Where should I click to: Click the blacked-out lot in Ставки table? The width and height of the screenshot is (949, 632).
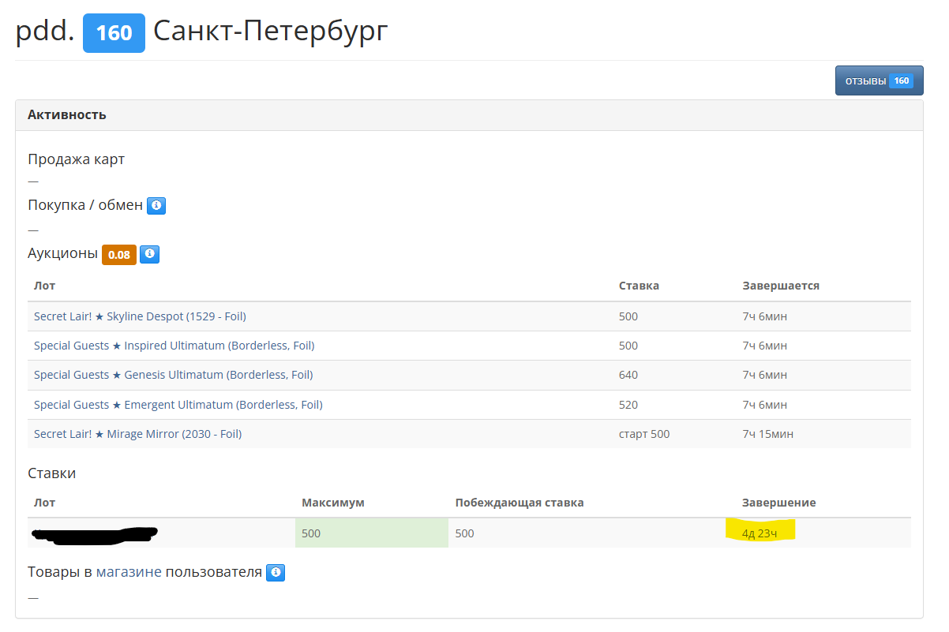click(95, 534)
